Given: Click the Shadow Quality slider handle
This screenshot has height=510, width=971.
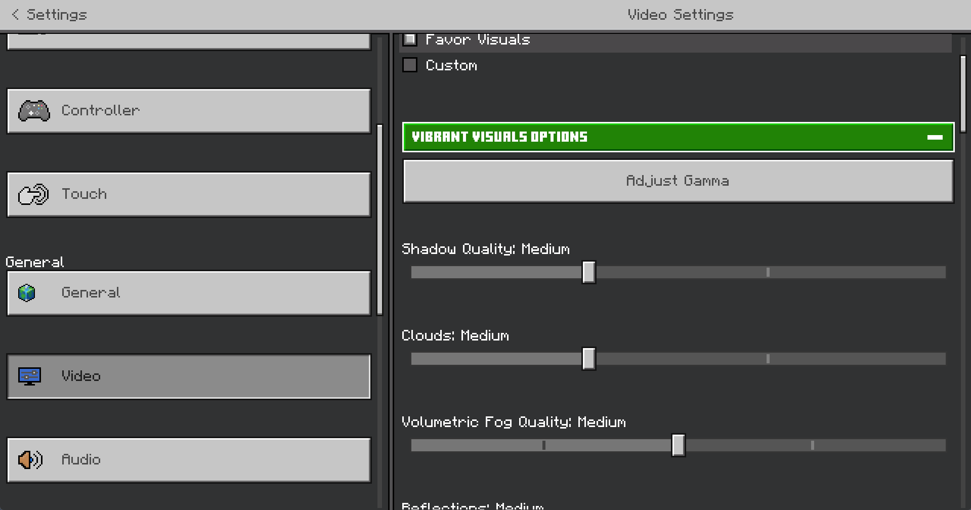Looking at the screenshot, I should [588, 272].
